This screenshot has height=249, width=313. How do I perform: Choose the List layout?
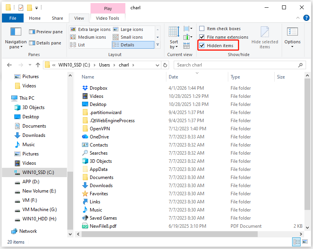pyautogui.click(x=77, y=45)
